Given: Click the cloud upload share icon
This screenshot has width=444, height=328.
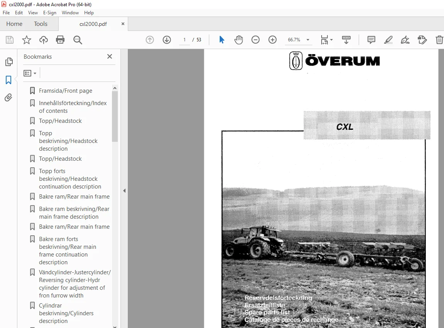Looking at the screenshot, I should (43, 40).
